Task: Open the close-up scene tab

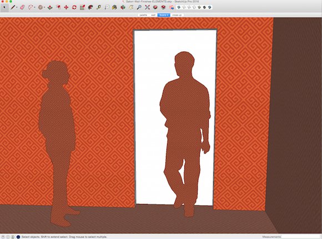Action: click(177, 15)
